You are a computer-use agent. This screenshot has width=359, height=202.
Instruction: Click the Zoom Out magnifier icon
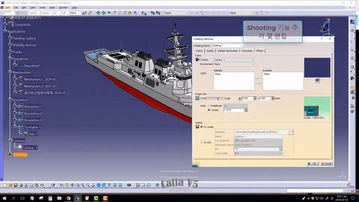coord(88,185)
